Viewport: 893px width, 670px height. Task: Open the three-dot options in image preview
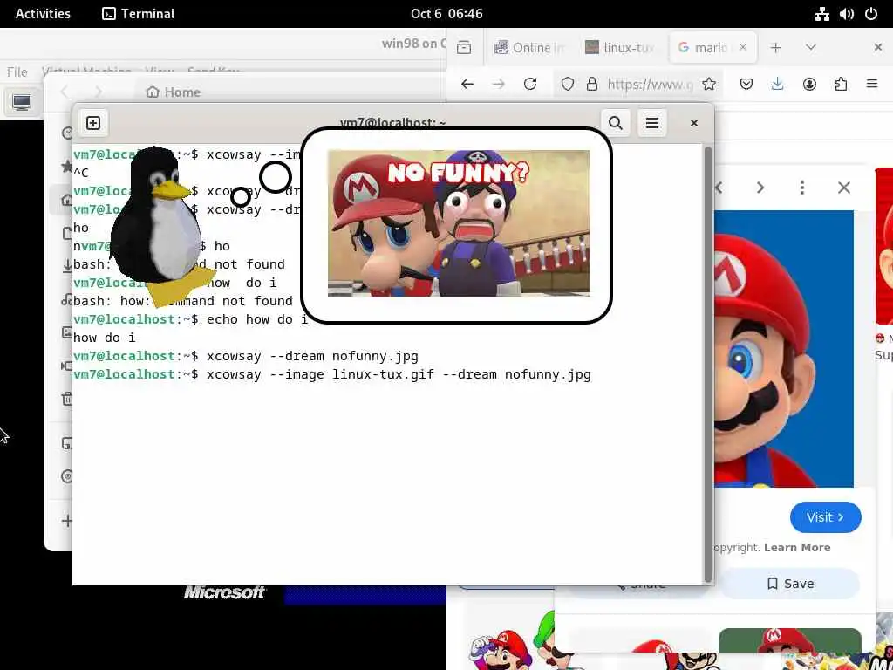(802, 188)
